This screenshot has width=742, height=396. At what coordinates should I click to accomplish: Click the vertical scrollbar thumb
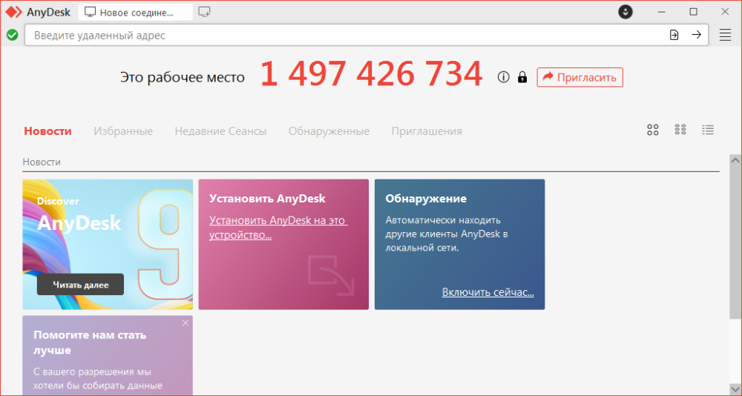click(x=735, y=242)
